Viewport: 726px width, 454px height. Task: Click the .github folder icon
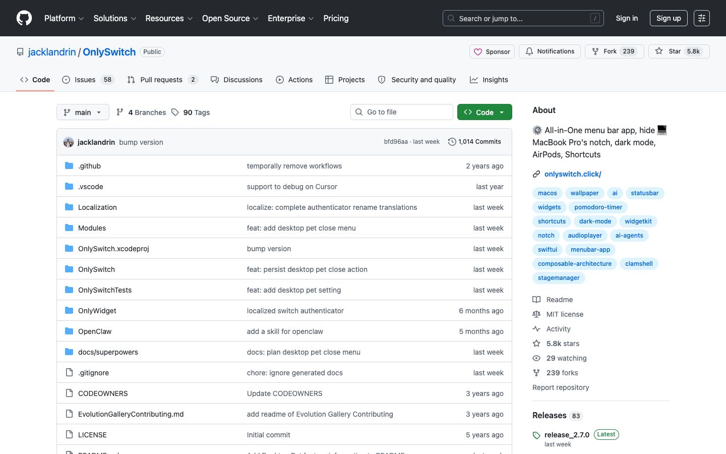pyautogui.click(x=69, y=165)
